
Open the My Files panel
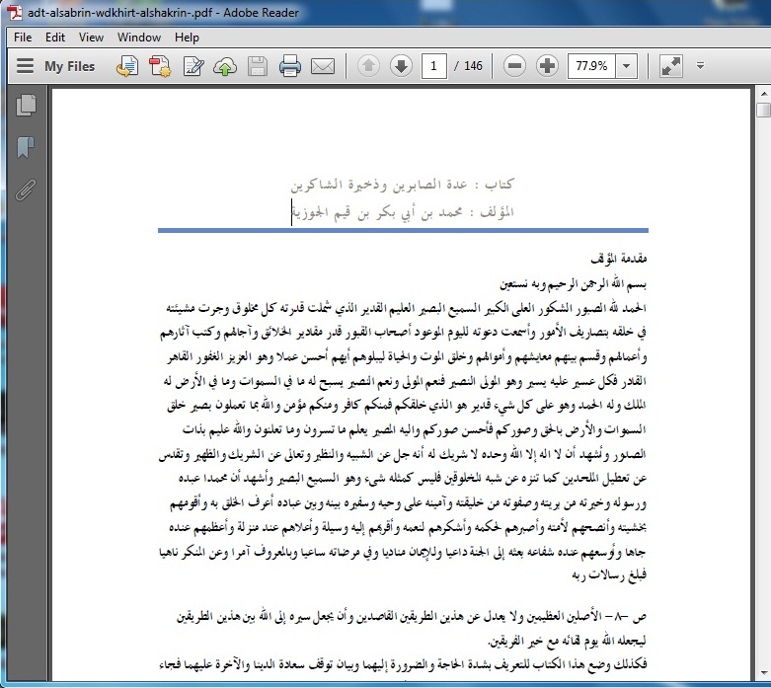(56, 66)
